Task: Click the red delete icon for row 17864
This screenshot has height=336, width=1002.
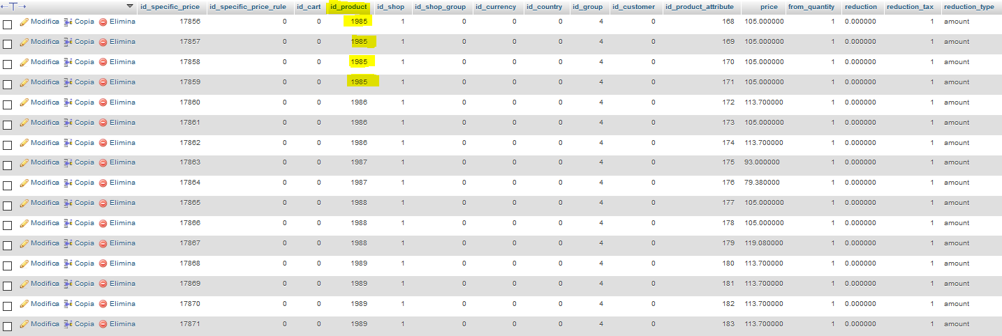Action: (103, 183)
